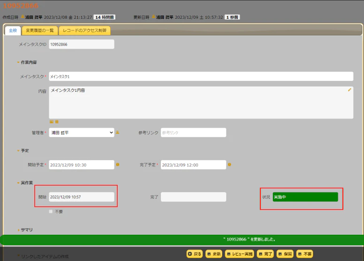Click the 更新 button

coord(214,254)
